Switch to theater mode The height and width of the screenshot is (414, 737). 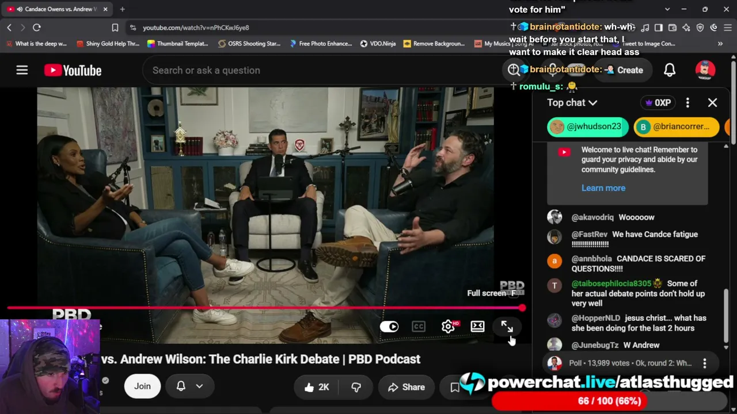478,327
